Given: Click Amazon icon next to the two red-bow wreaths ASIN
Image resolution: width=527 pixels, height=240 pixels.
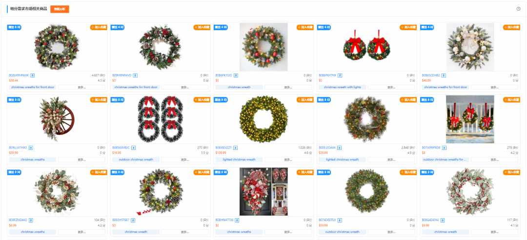Looking at the screenshot, I should 340,75.
